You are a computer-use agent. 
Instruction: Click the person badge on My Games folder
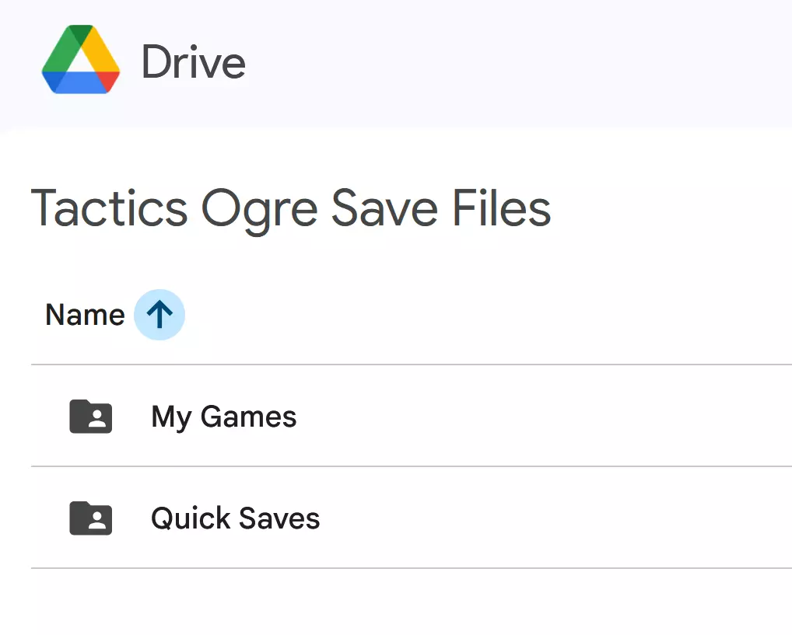point(96,421)
